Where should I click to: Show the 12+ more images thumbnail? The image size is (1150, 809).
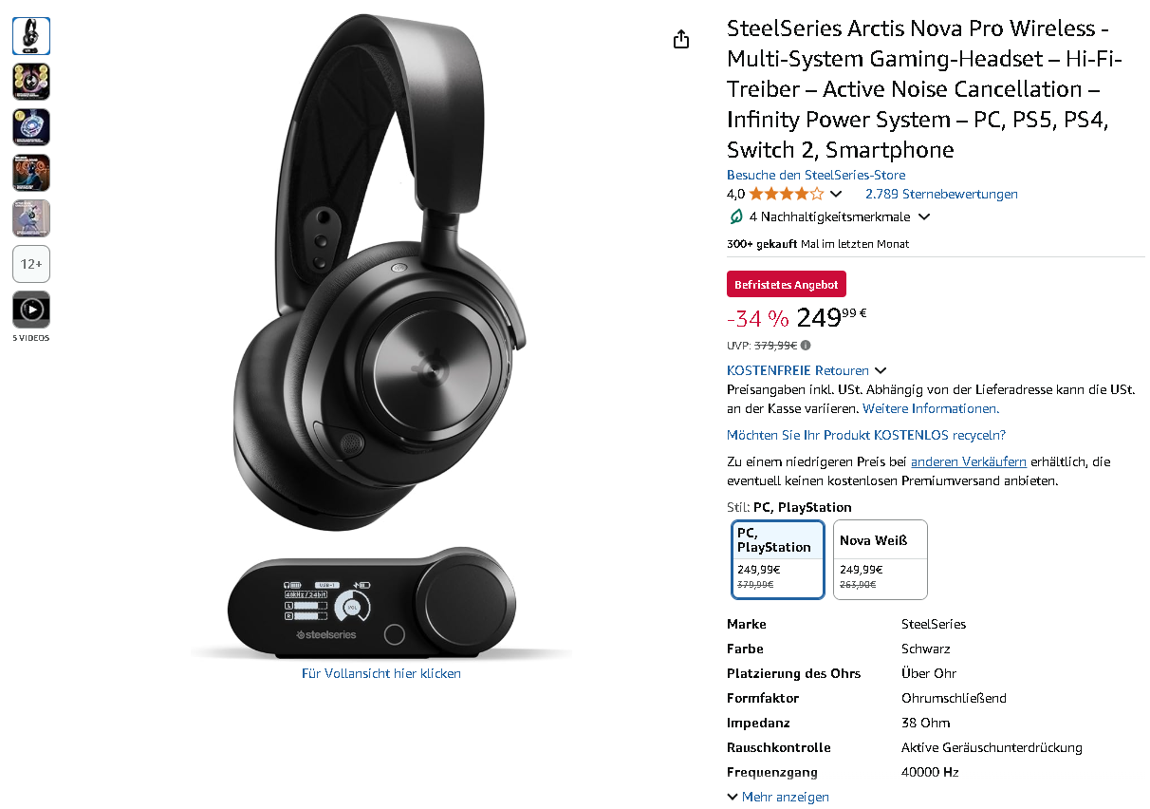pos(31,264)
